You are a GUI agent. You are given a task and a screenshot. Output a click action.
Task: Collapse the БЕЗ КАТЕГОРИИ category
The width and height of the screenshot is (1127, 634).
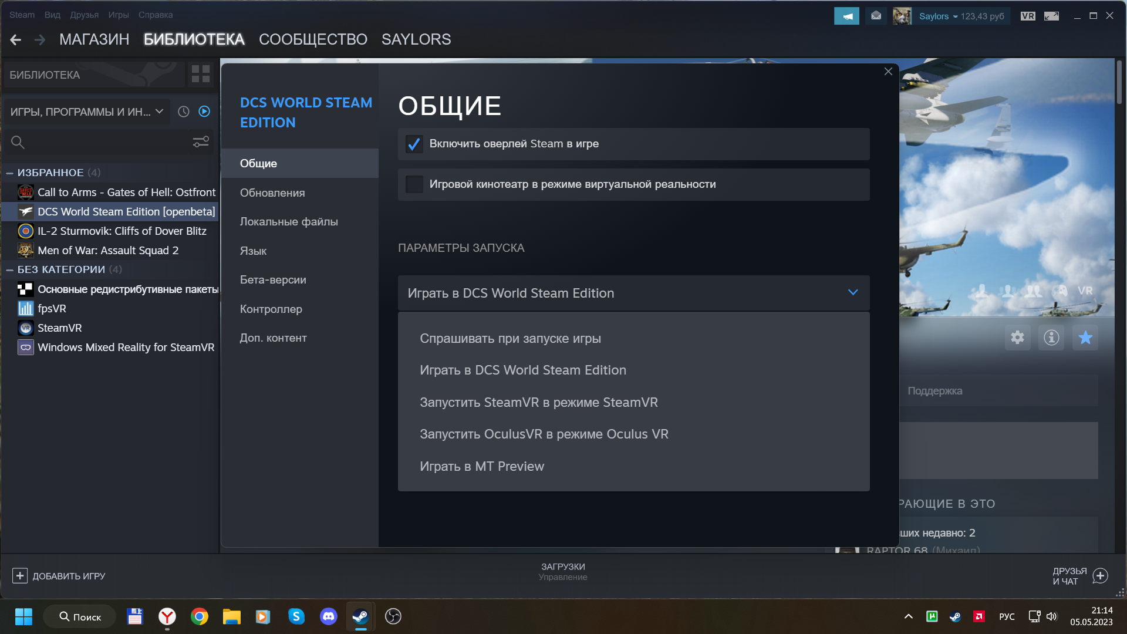[x=9, y=270]
